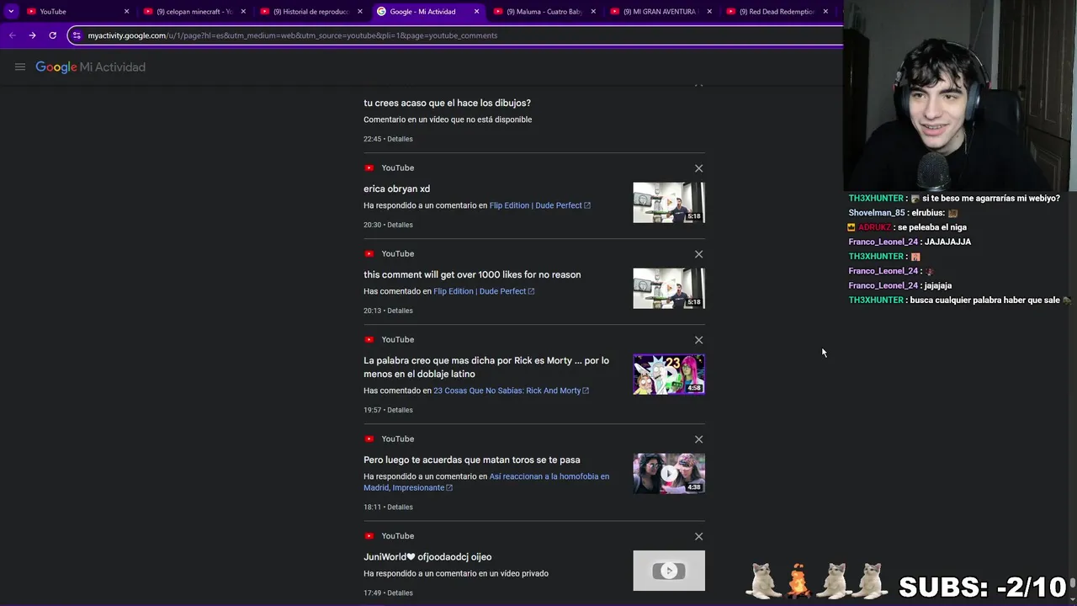Open Detalles for the 20:13 entry

click(x=400, y=311)
